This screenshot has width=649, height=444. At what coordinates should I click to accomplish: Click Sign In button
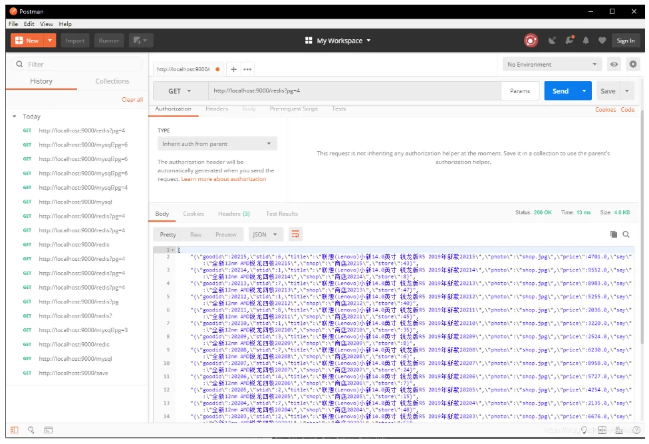coord(626,41)
